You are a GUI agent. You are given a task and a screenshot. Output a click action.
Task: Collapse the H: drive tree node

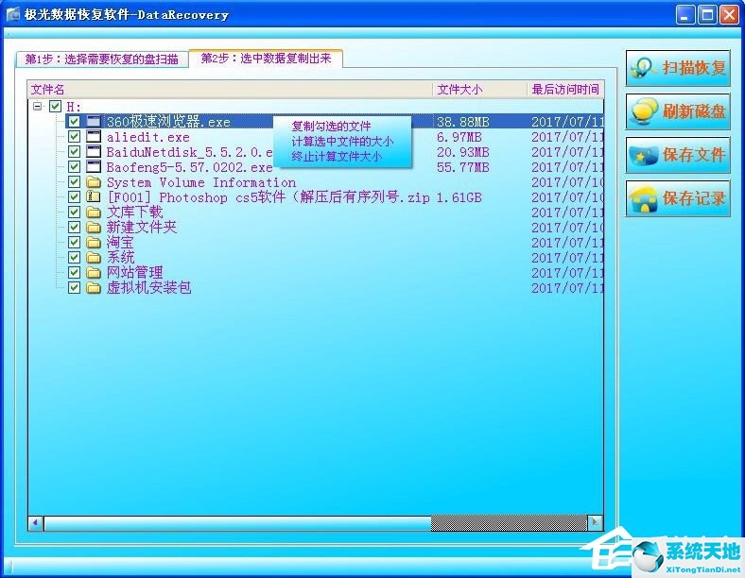coord(38,106)
